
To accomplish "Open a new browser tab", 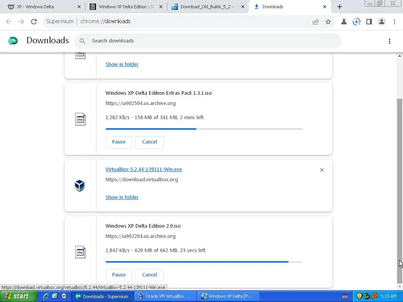I will 340,7.
